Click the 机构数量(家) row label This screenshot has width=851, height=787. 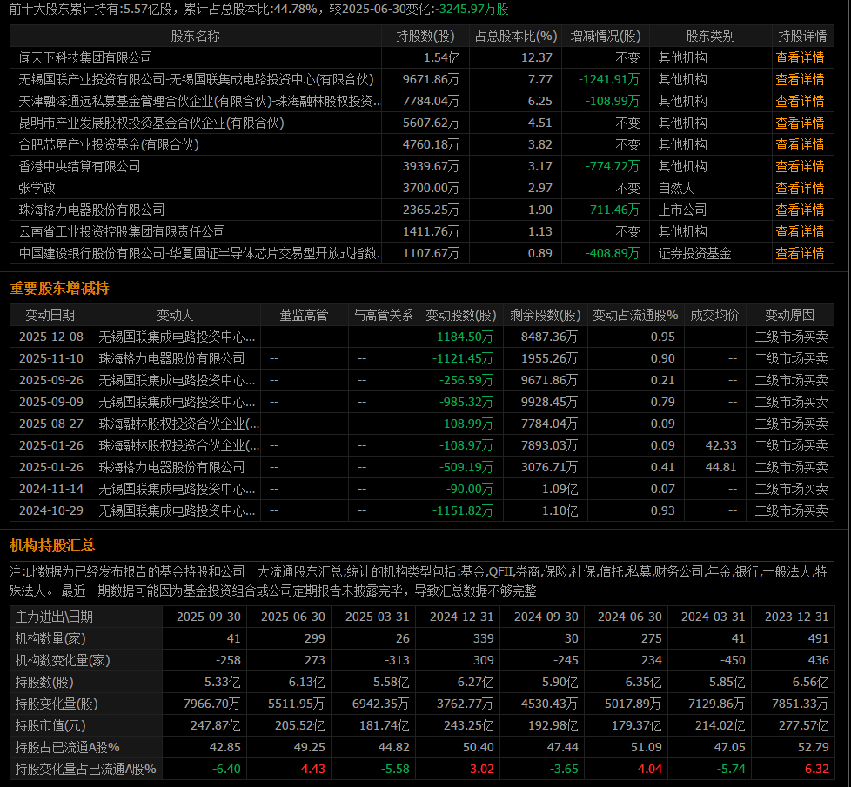[x=50, y=638]
